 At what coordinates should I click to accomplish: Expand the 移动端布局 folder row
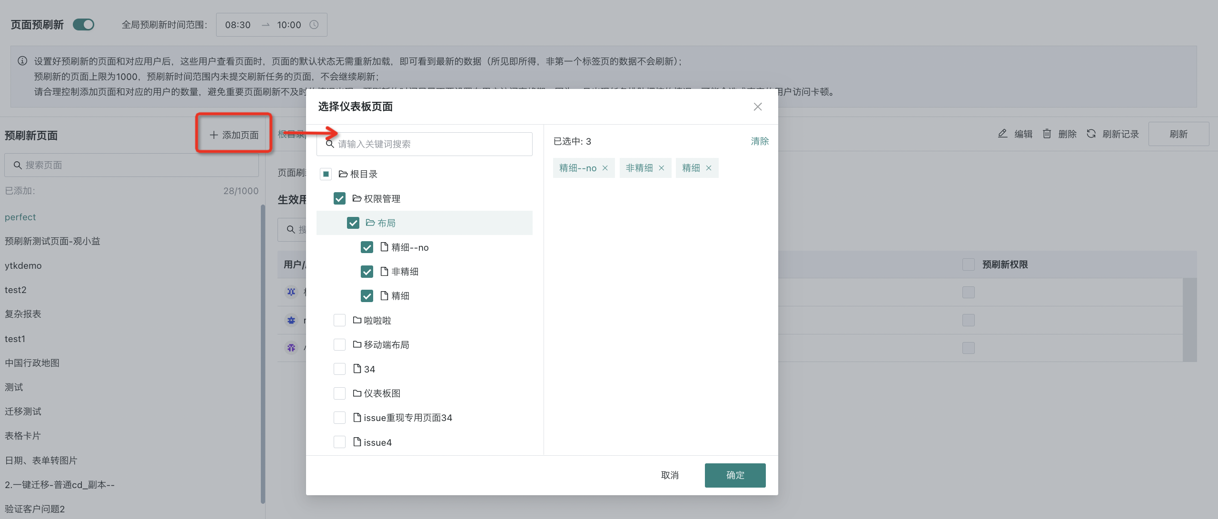point(424,344)
